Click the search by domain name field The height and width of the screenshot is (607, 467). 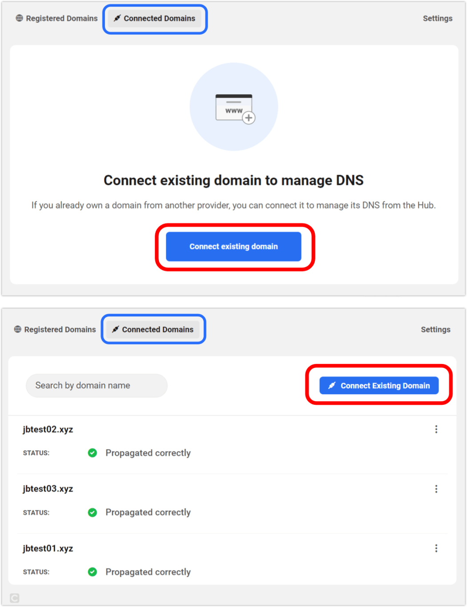pos(96,385)
